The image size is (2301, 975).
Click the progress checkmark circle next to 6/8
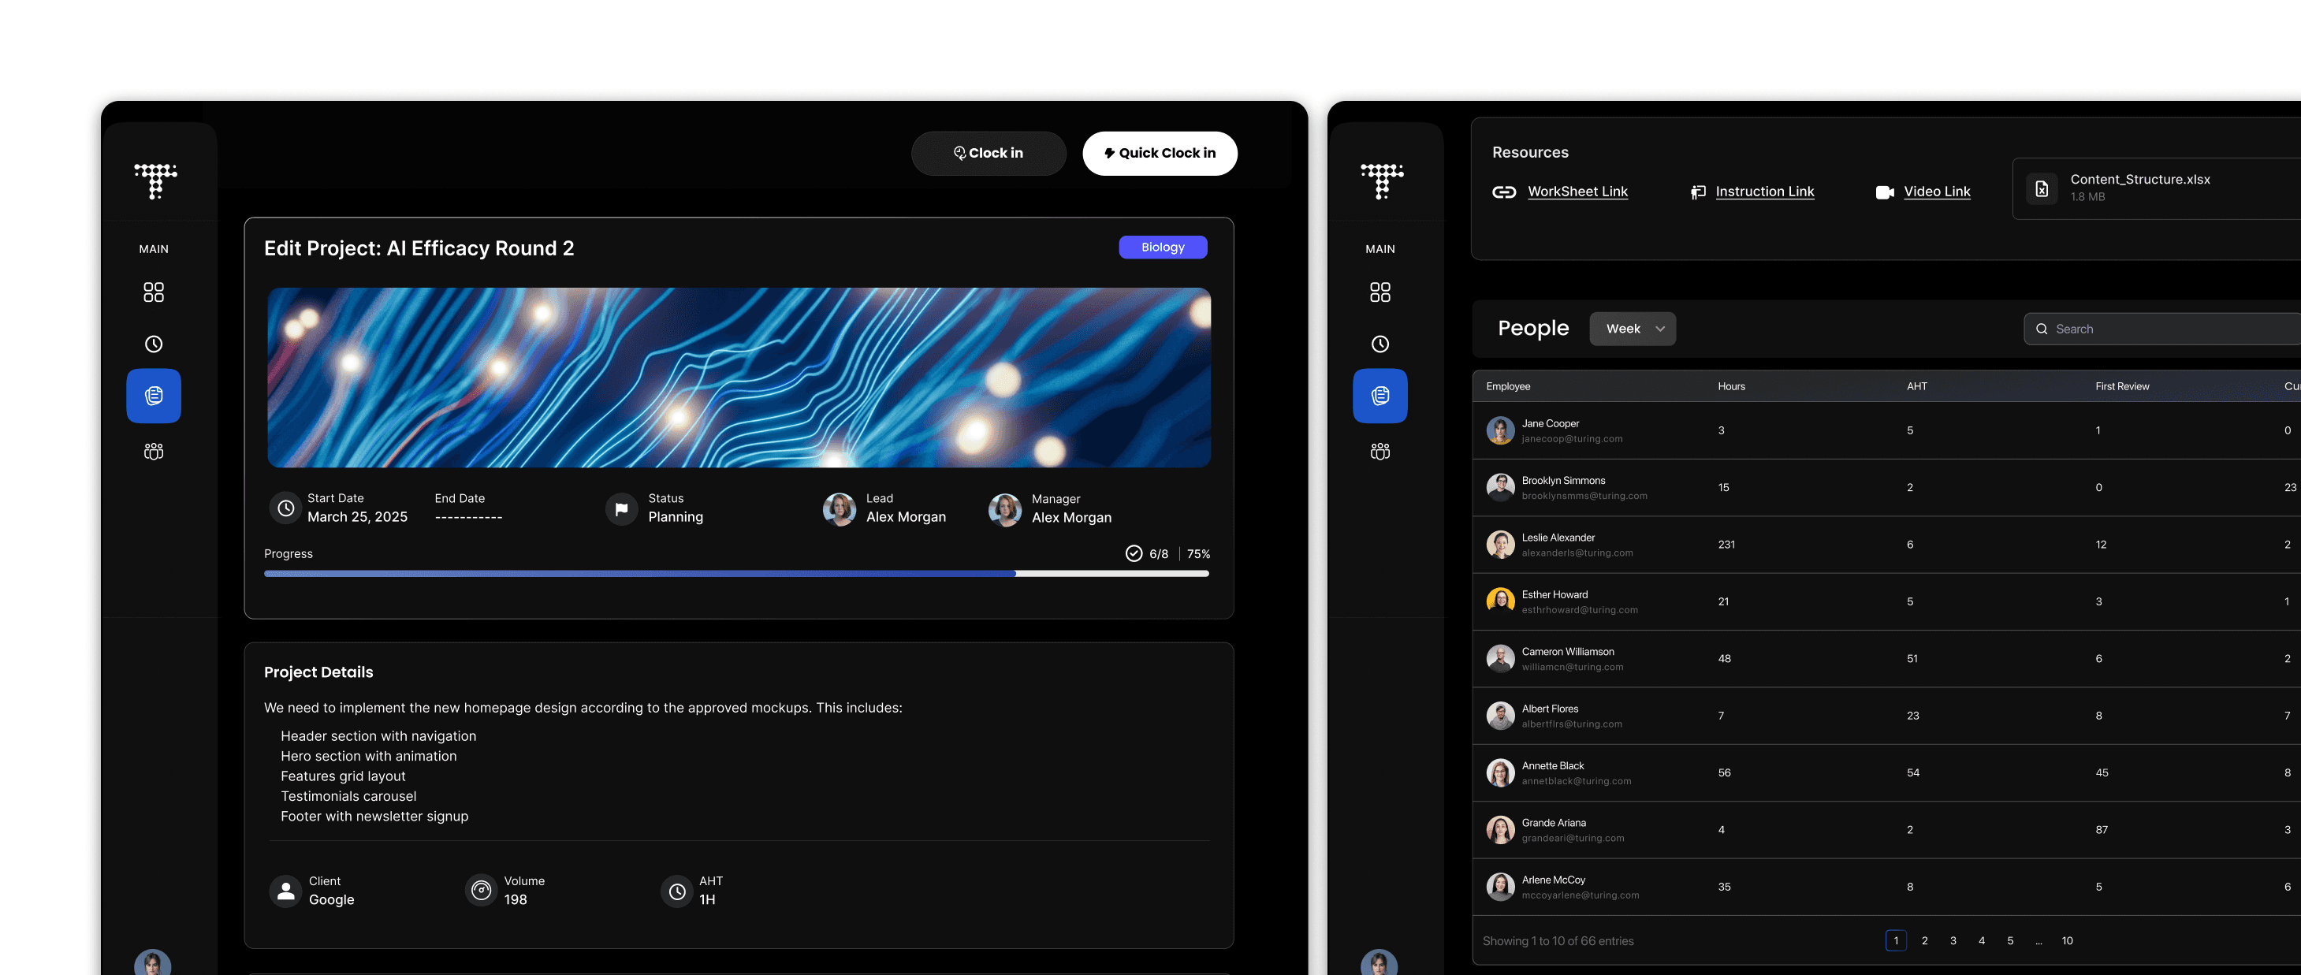click(1134, 553)
